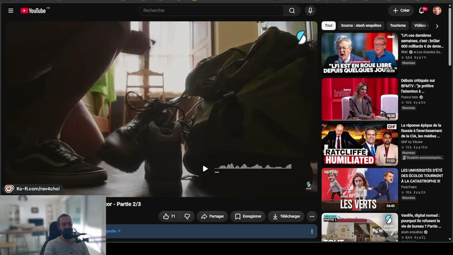This screenshot has height=255, width=453.
Task: Select the Source : slash enquêtes chip
Action: (x=361, y=25)
